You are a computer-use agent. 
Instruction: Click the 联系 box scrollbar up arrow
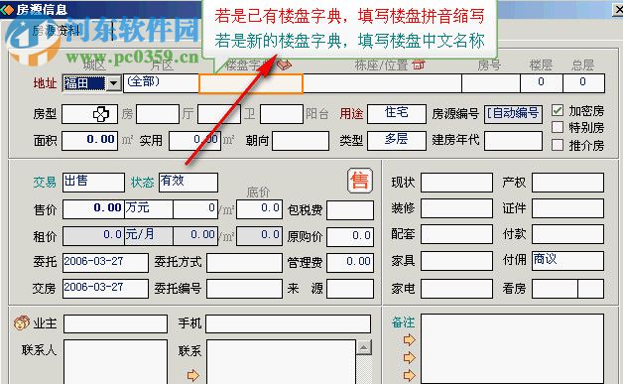coord(363,347)
